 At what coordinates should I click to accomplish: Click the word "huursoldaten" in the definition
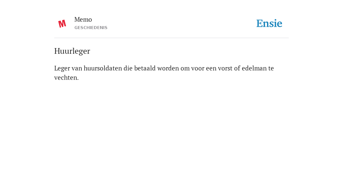point(103,68)
